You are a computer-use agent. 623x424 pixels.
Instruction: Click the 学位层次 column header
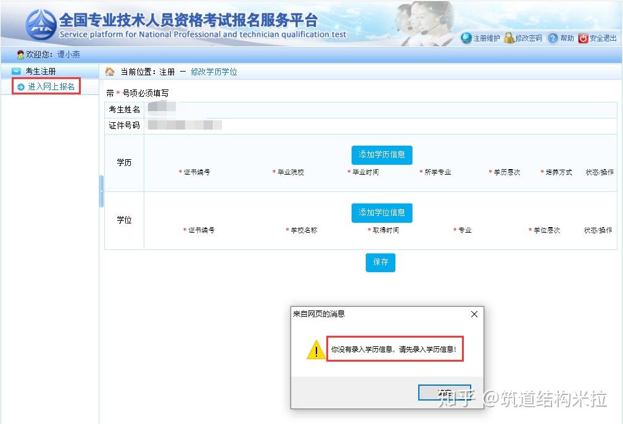[547, 230]
